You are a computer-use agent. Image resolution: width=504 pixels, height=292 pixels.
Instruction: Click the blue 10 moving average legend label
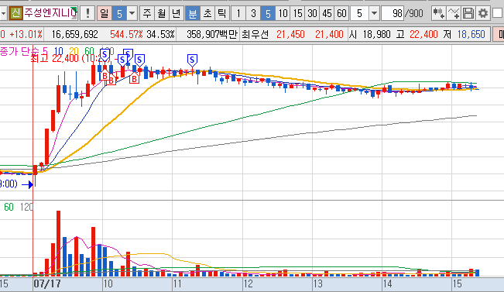pos(59,51)
